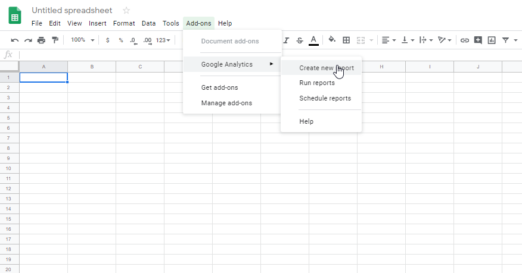The width and height of the screenshot is (522, 273).
Task: Open the fill color bucket
Action: tap(331, 39)
